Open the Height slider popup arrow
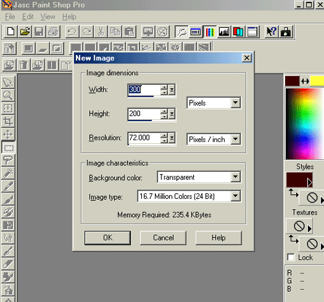The image size is (324, 302). click(x=172, y=113)
